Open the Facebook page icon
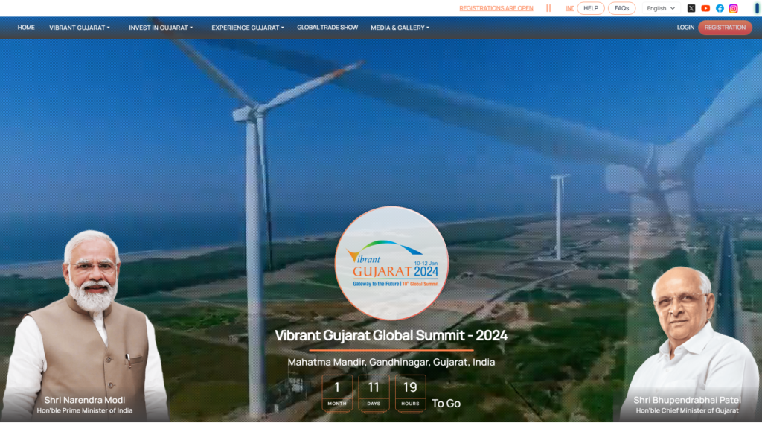Screen dimensions: 762x429 coord(720,8)
